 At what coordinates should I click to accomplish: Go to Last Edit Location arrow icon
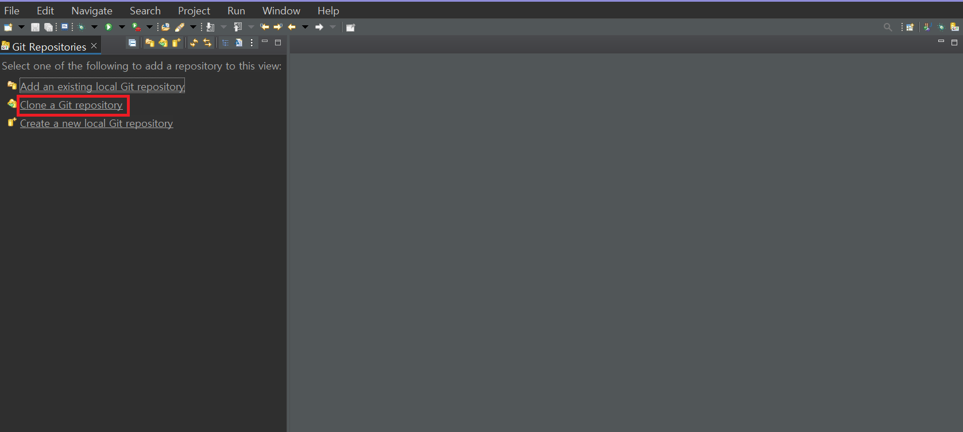coord(265,27)
